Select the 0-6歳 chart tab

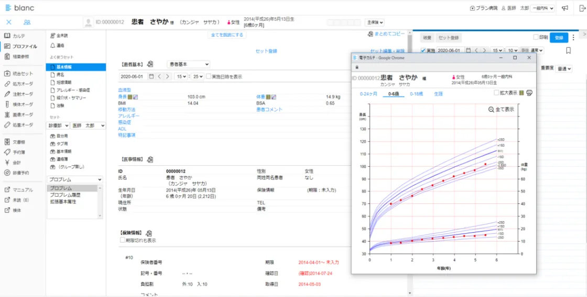click(395, 94)
